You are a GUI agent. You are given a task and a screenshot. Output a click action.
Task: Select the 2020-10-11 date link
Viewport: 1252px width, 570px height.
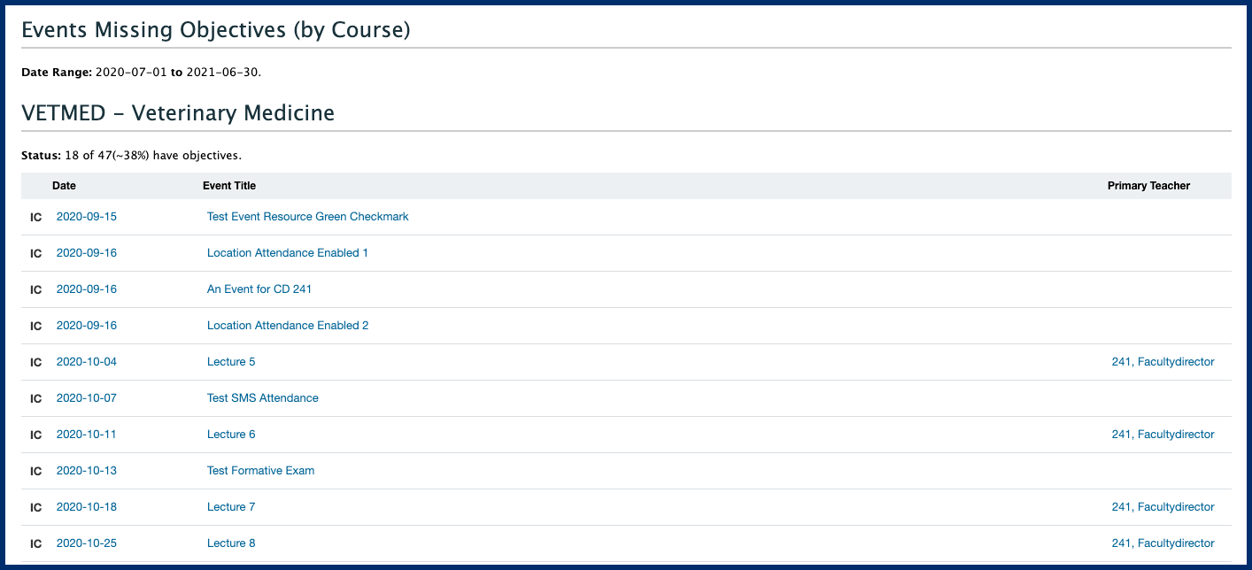(86, 435)
